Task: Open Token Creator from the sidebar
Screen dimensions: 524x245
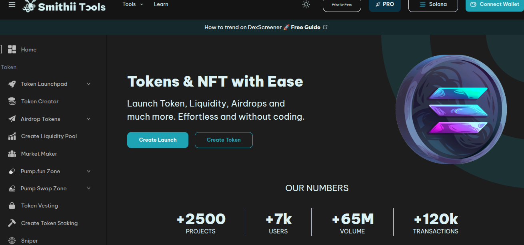Action: tap(40, 101)
